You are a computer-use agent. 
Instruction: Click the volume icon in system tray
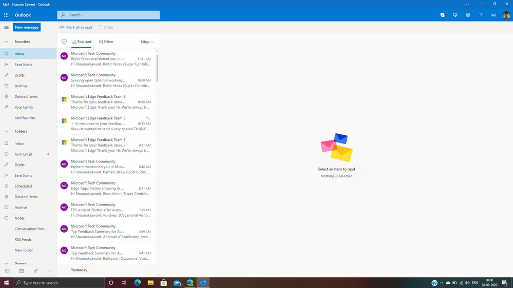click(x=467, y=283)
